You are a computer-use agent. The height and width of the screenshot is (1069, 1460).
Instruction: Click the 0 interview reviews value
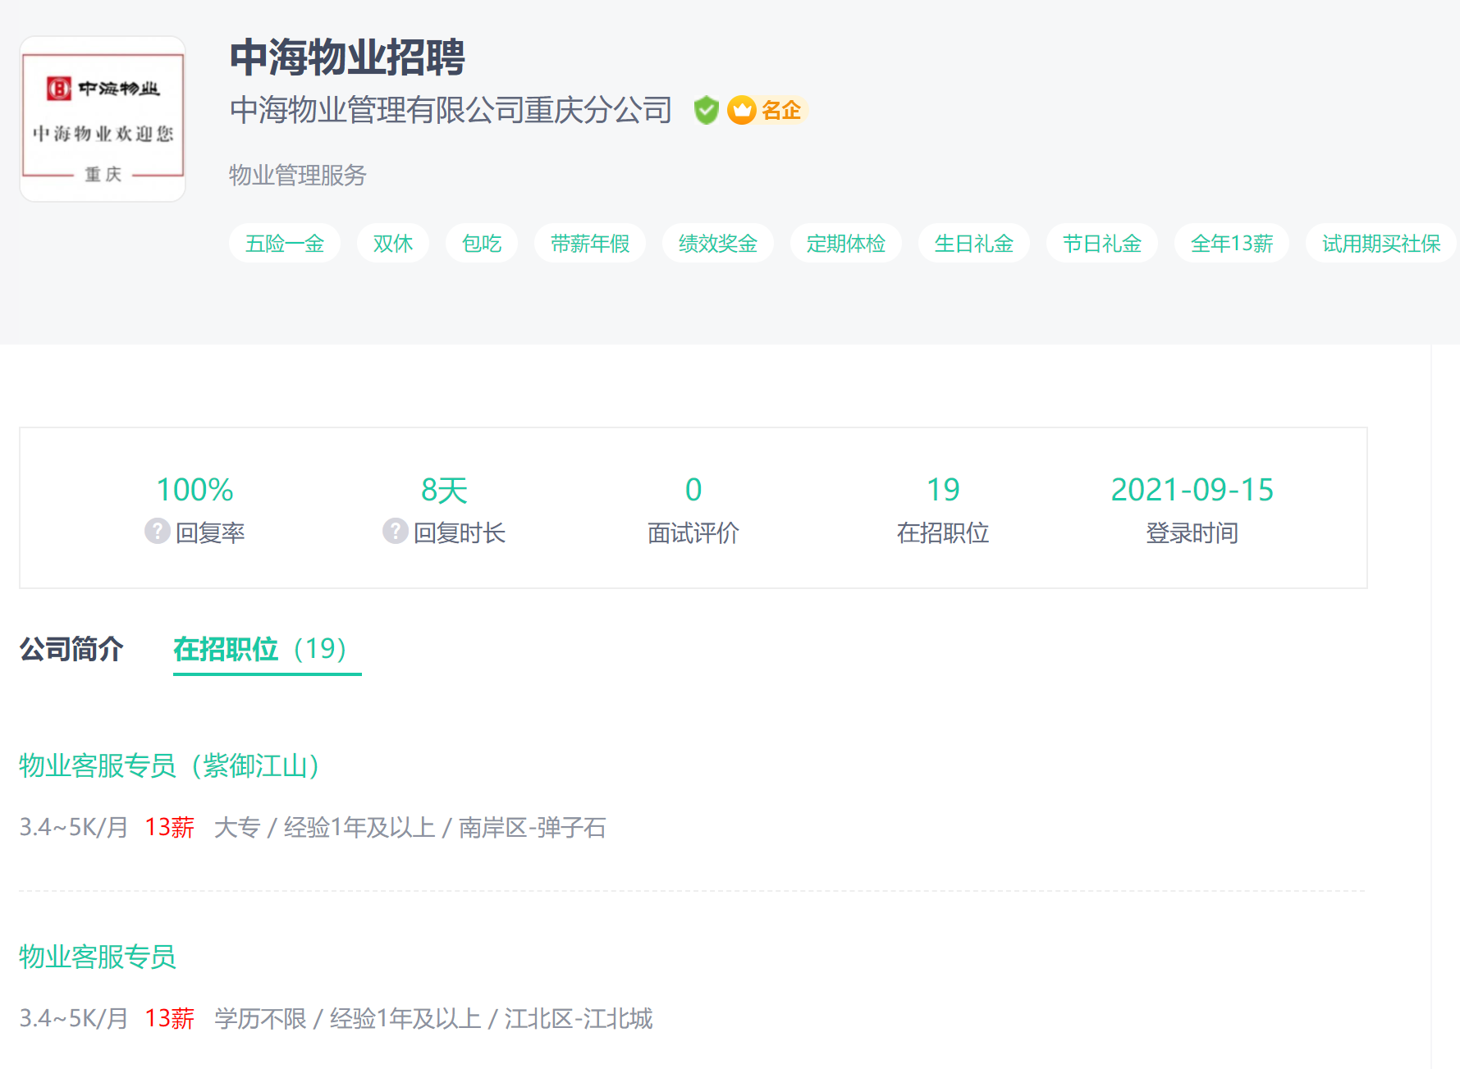point(693,490)
